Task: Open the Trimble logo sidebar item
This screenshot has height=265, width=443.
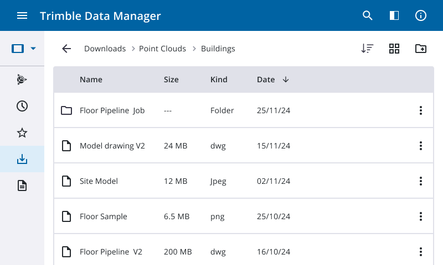Action: pos(22,79)
